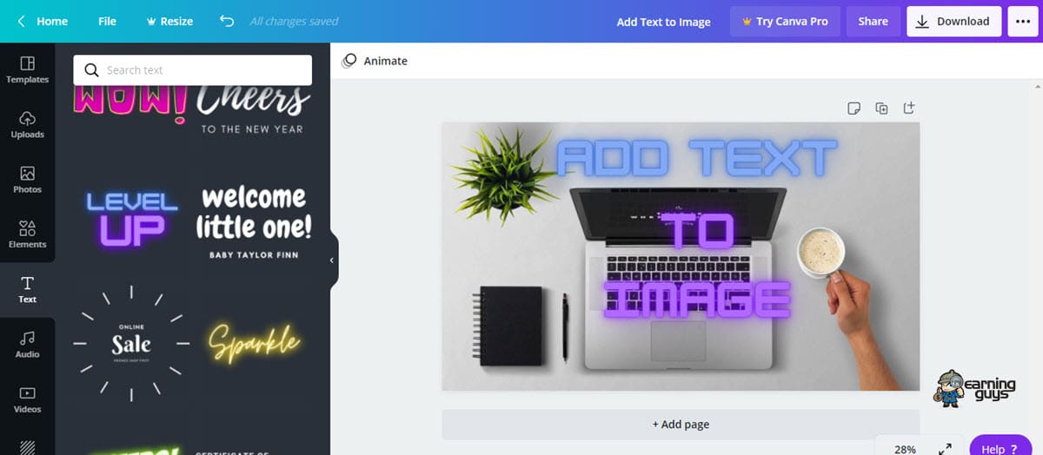
Task: Open the Videos panel
Action: pyautogui.click(x=27, y=399)
